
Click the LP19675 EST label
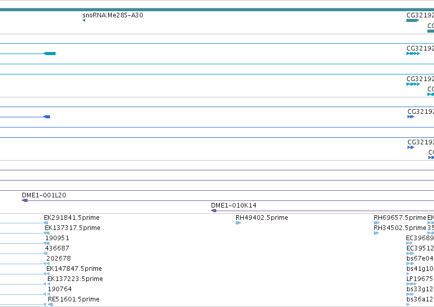pos(420,279)
